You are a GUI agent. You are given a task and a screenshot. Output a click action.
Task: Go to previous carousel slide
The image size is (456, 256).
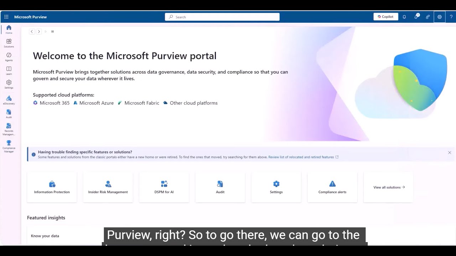click(32, 32)
